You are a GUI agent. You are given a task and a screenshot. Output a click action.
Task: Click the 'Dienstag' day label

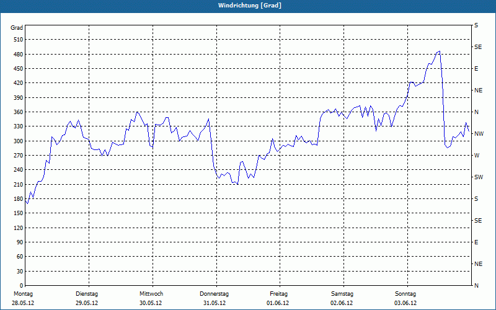[87, 294]
